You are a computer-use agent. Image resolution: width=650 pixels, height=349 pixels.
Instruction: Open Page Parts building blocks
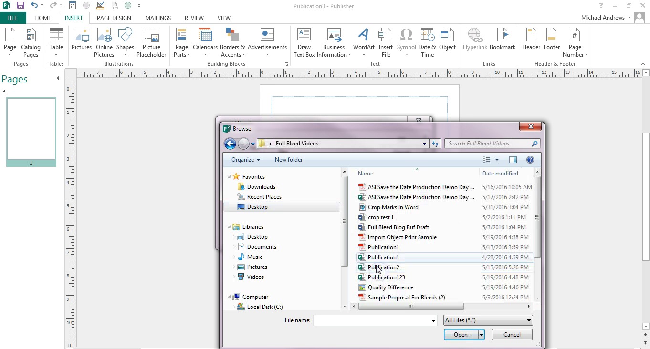tap(181, 43)
